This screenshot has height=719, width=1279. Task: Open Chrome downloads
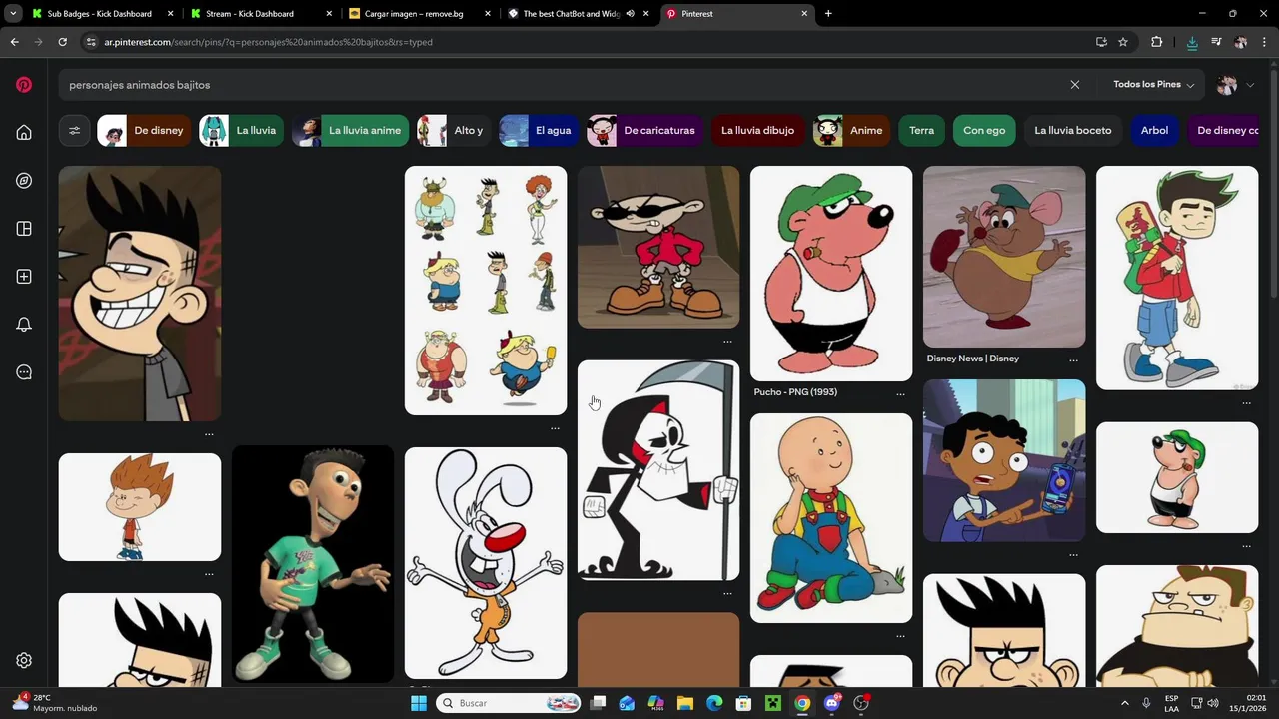[1192, 42]
